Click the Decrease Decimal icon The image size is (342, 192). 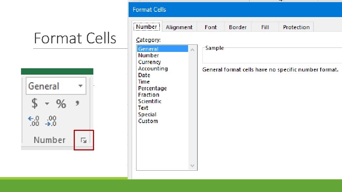pos(51,121)
